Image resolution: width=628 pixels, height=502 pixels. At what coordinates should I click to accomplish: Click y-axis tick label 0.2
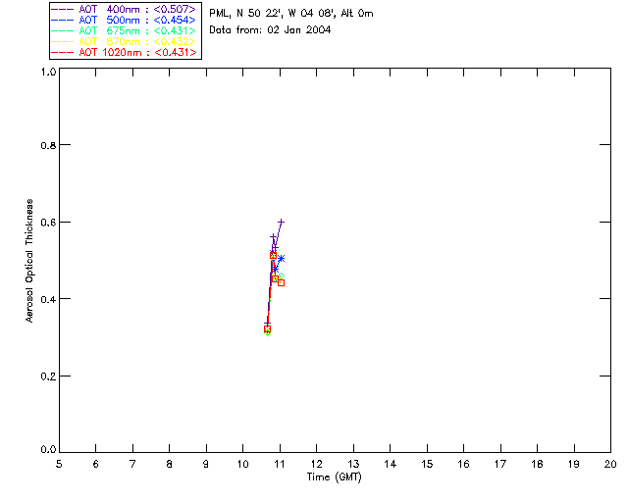click(48, 376)
